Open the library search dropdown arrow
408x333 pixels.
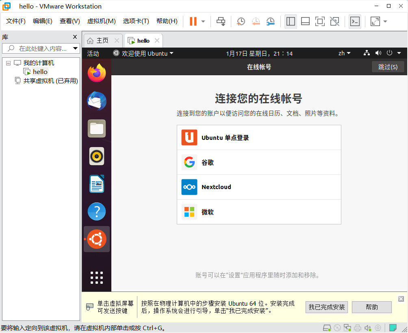[76, 48]
